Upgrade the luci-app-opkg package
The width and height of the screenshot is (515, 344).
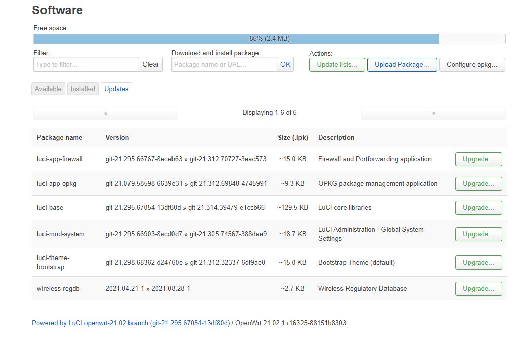pos(478,183)
